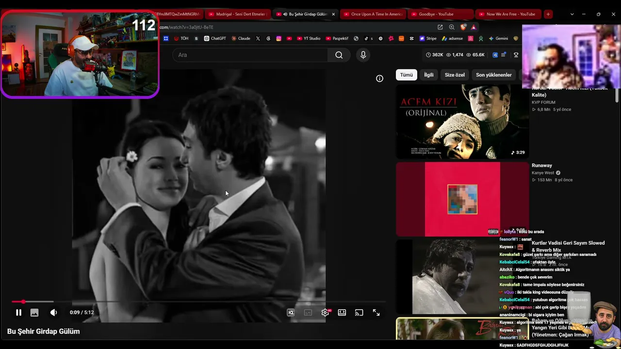Viewport: 621px width, 349px height.
Task: Open the adsense bookmark
Action: (452, 38)
